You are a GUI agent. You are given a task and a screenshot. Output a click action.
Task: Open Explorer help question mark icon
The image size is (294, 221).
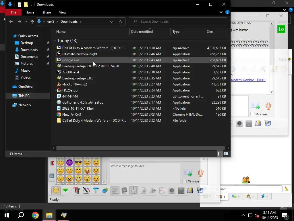pyautogui.click(x=227, y=12)
